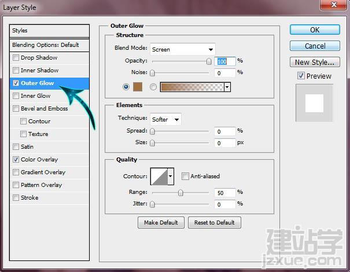Click the Opacity slider handle
350x272 pixels.
pos(209,61)
